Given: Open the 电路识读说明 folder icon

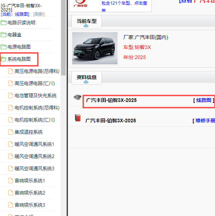Looking at the screenshot, I should [x=4, y=23].
